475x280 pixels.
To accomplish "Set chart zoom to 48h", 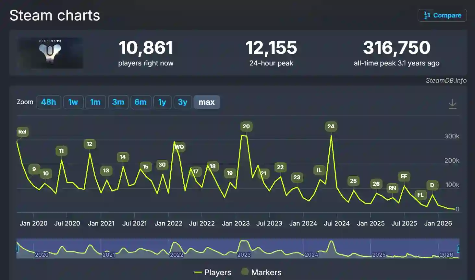I will [48, 102].
